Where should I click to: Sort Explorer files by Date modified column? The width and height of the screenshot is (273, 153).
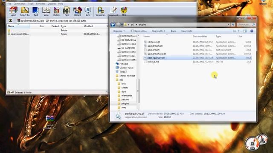[200, 37]
